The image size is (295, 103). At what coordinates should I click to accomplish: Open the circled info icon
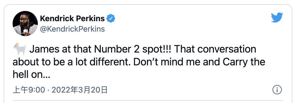coord(277,90)
